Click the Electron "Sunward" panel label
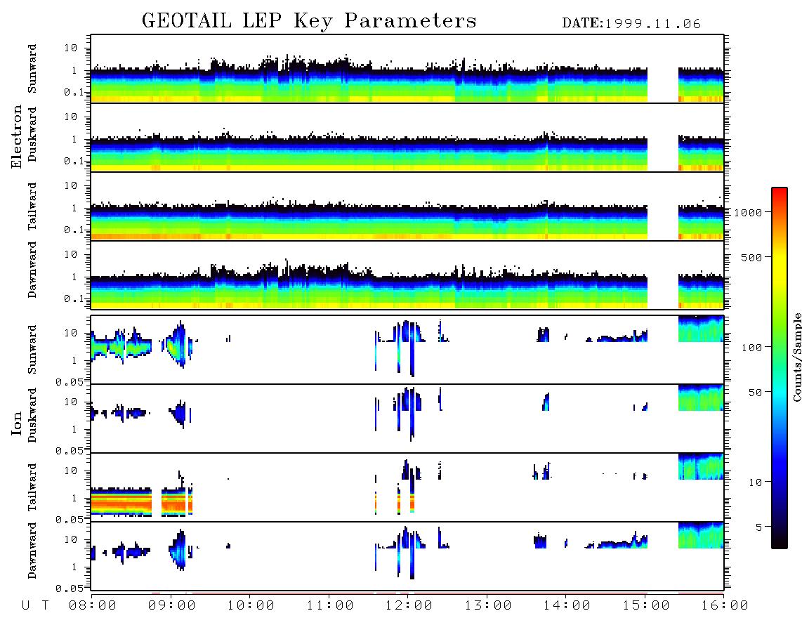The height and width of the screenshot is (618, 802). (32, 69)
